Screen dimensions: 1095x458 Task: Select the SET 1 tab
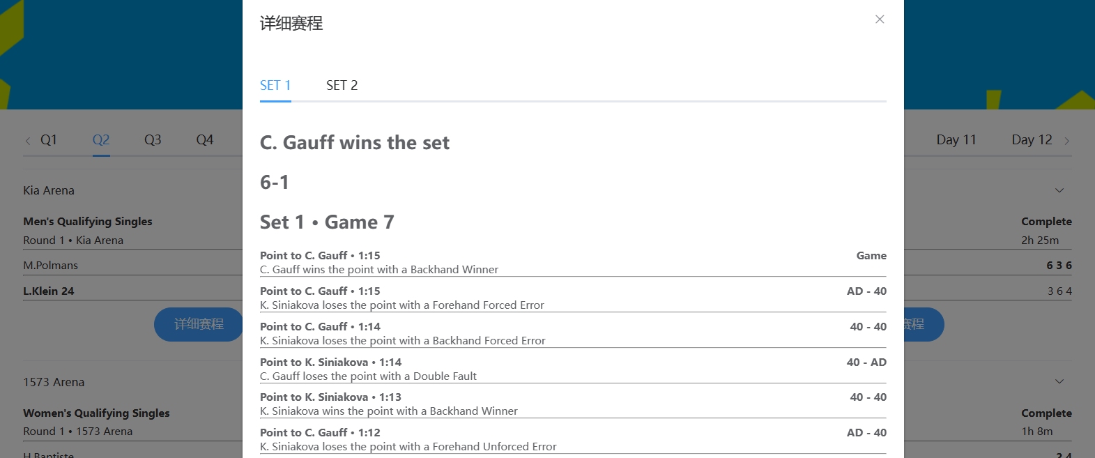click(x=275, y=86)
